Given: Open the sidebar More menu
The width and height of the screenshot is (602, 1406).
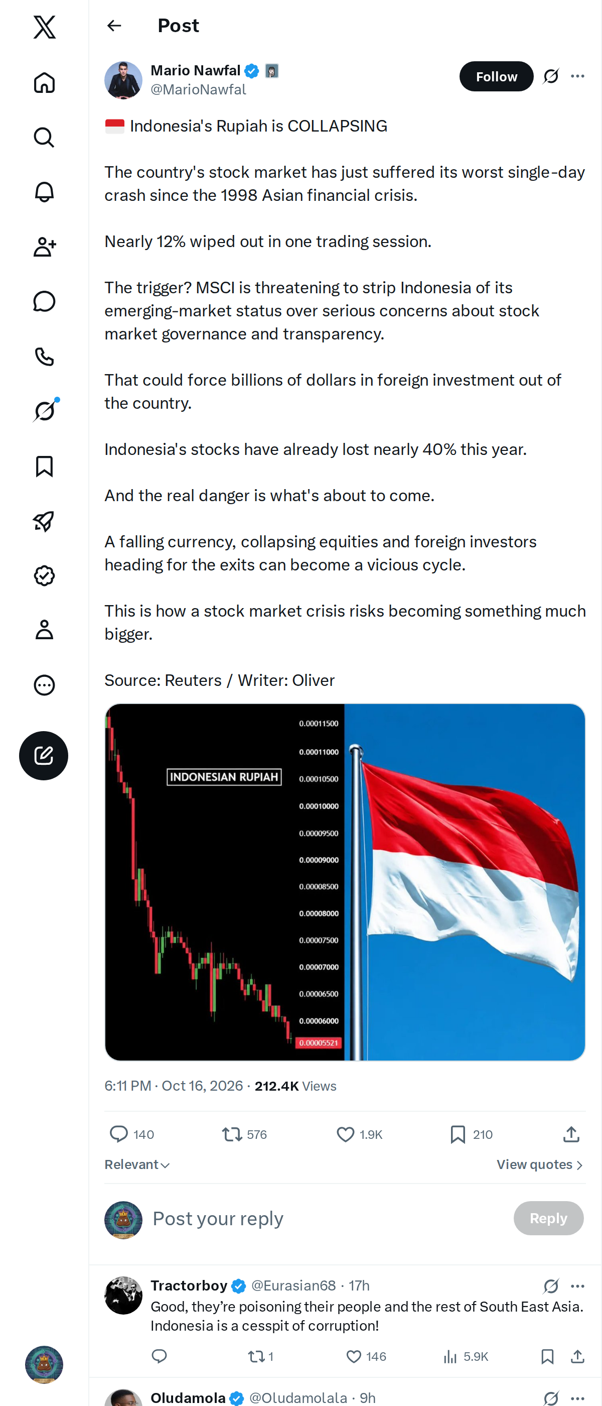Looking at the screenshot, I should [x=44, y=684].
